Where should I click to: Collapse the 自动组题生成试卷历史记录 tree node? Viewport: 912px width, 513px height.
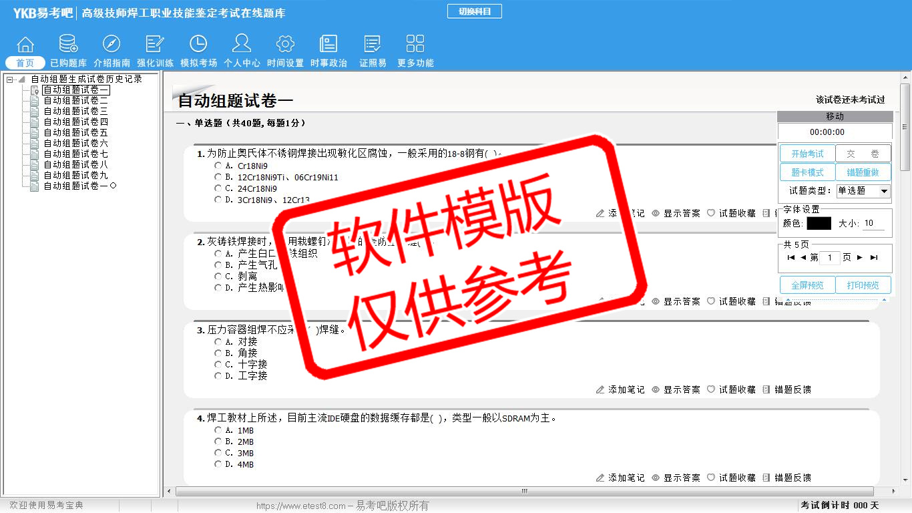point(10,79)
